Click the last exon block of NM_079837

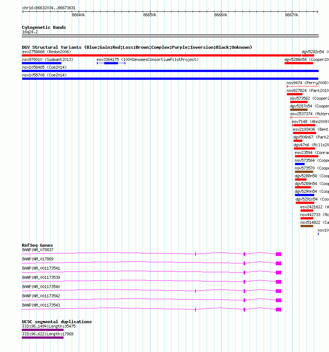pos(278,254)
